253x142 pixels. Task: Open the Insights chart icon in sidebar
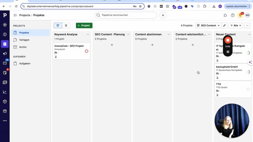(x=5, y=92)
